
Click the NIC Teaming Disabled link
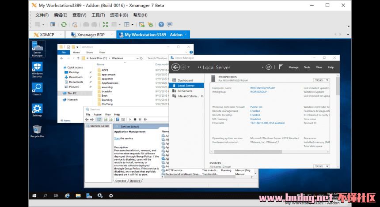[255, 119]
